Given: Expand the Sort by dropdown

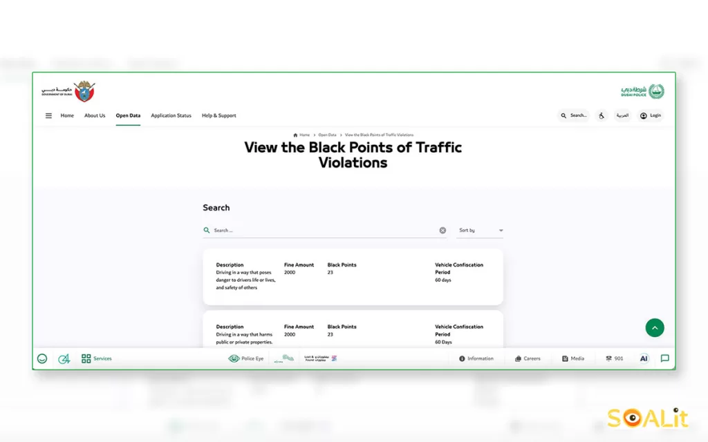Looking at the screenshot, I should pyautogui.click(x=481, y=231).
